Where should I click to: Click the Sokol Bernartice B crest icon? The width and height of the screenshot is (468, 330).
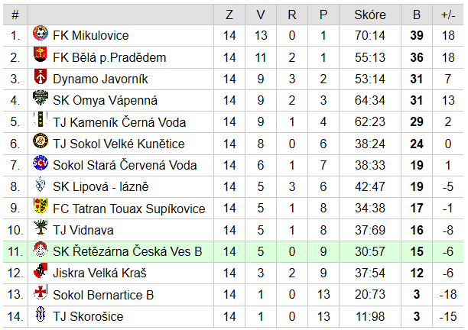pos(40,293)
